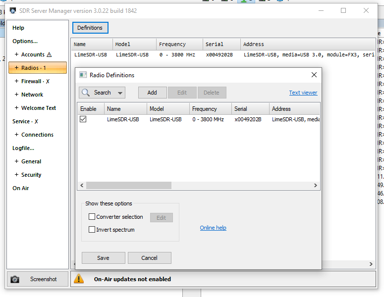Click the camera Screenshot icon
The width and height of the screenshot is (384, 297).
point(15,279)
